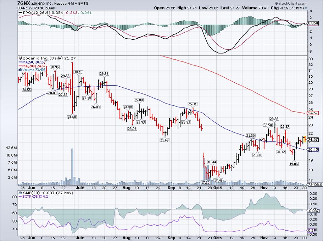Click the 25.88 price label

click(139, 100)
